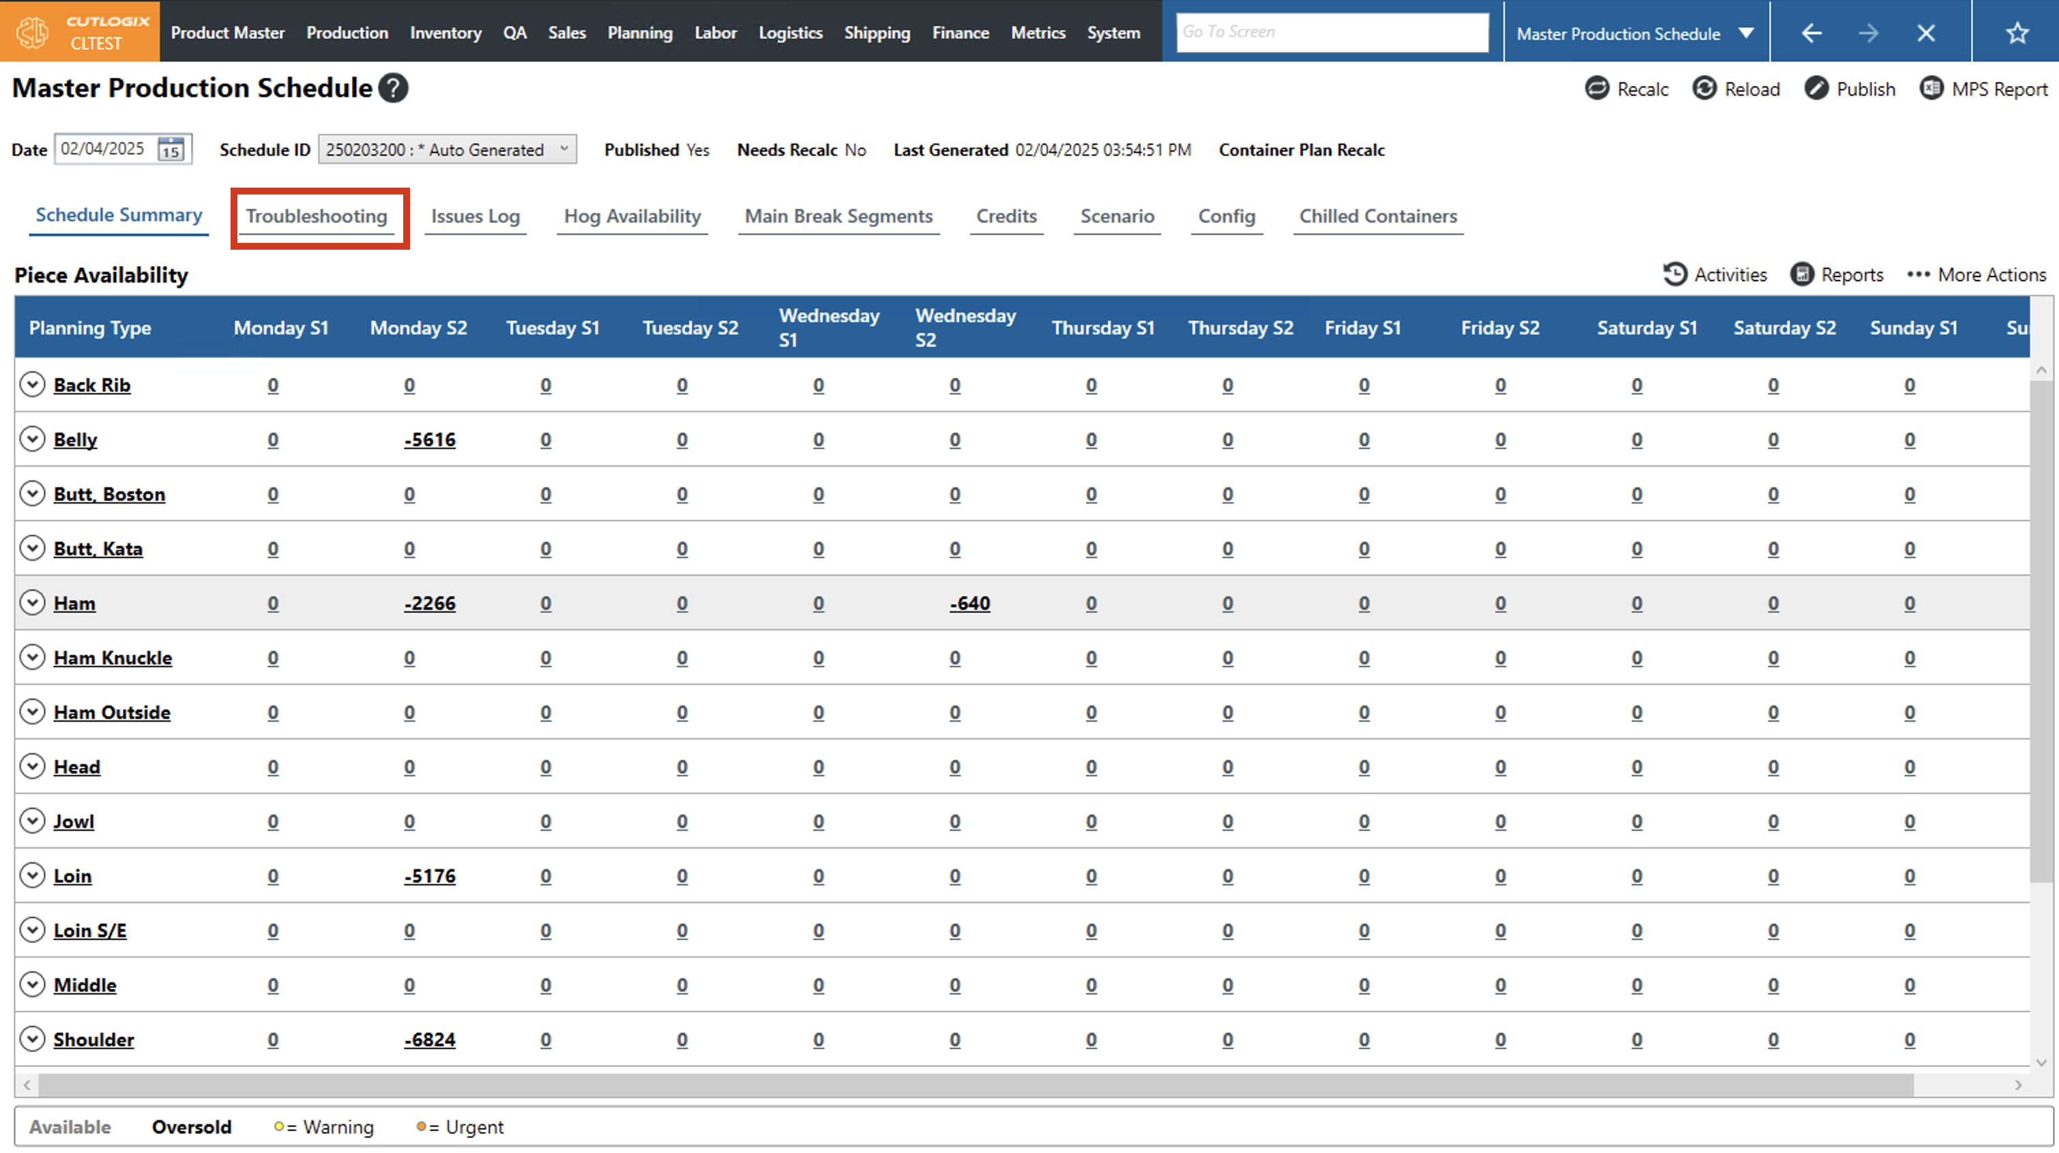
Task: Expand the Belly row chevron
Action: coord(32,439)
